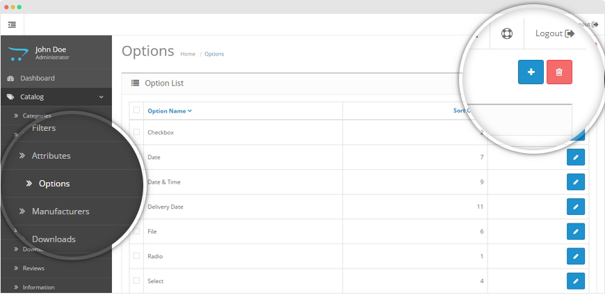Click edit pencil for Select row
Image resolution: width=605 pixels, height=295 pixels.
click(x=575, y=281)
